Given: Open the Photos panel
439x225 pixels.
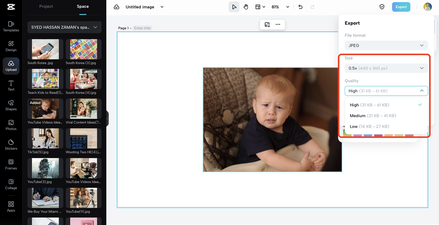Looking at the screenshot, I should coord(11,125).
